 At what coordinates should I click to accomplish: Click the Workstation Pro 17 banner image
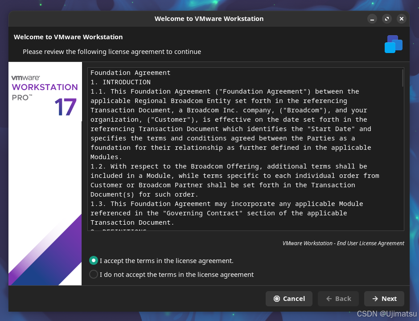click(x=45, y=174)
